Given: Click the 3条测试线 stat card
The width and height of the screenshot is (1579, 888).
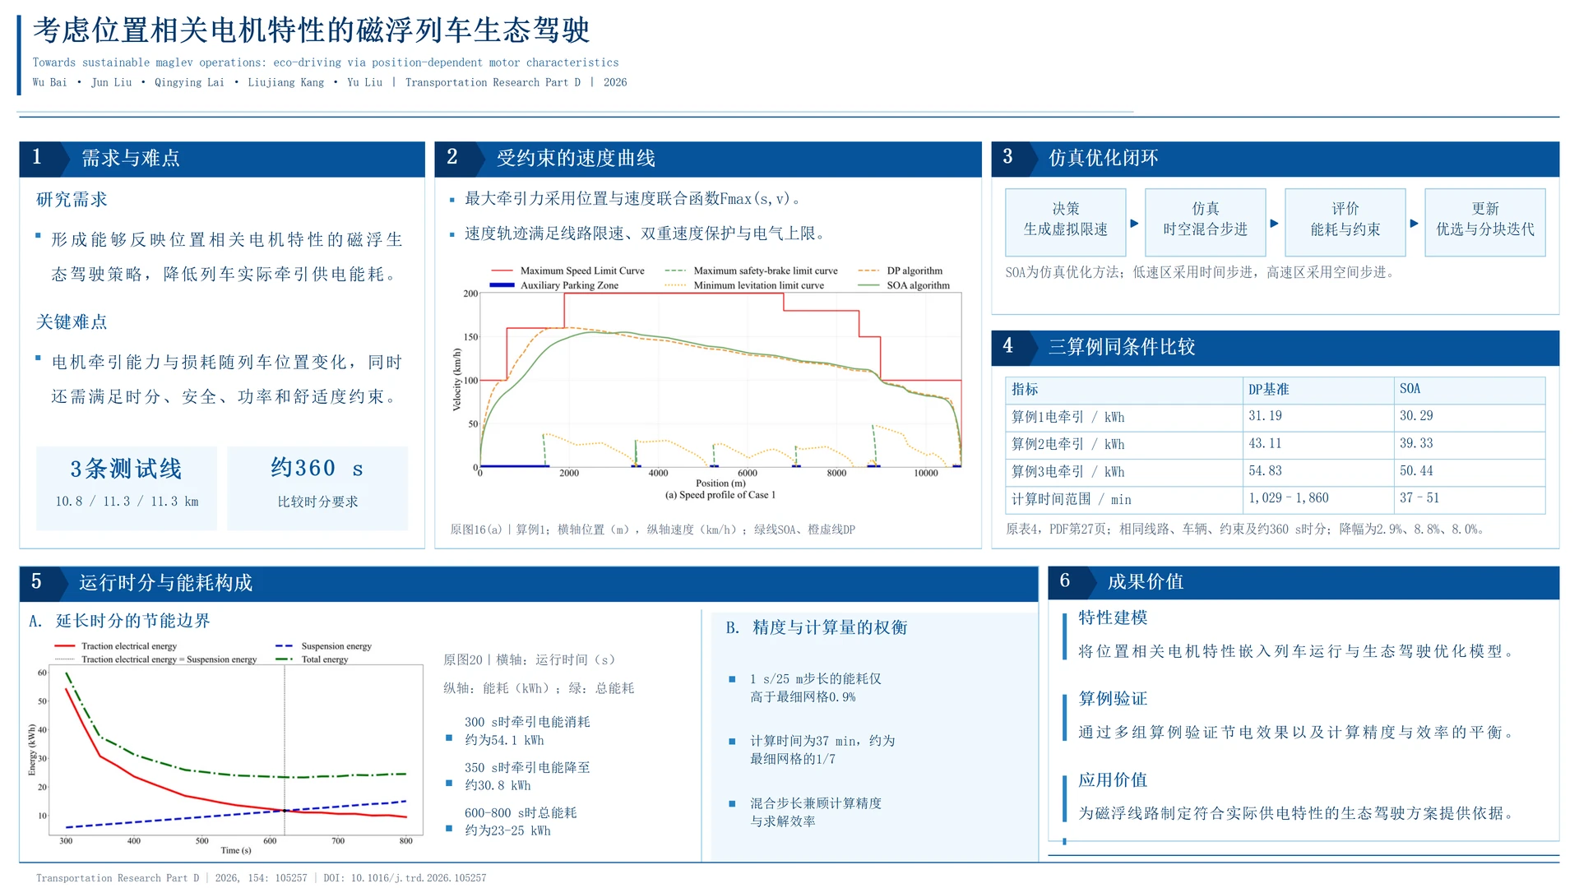Looking at the screenshot, I should 127,488.
